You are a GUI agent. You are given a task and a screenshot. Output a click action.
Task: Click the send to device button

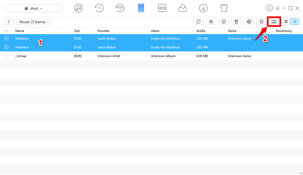[x=261, y=22]
